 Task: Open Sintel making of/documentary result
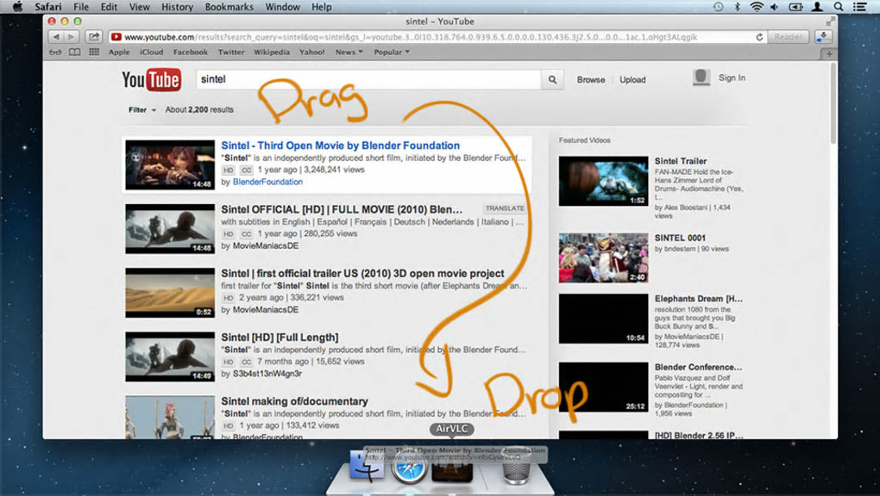[295, 400]
